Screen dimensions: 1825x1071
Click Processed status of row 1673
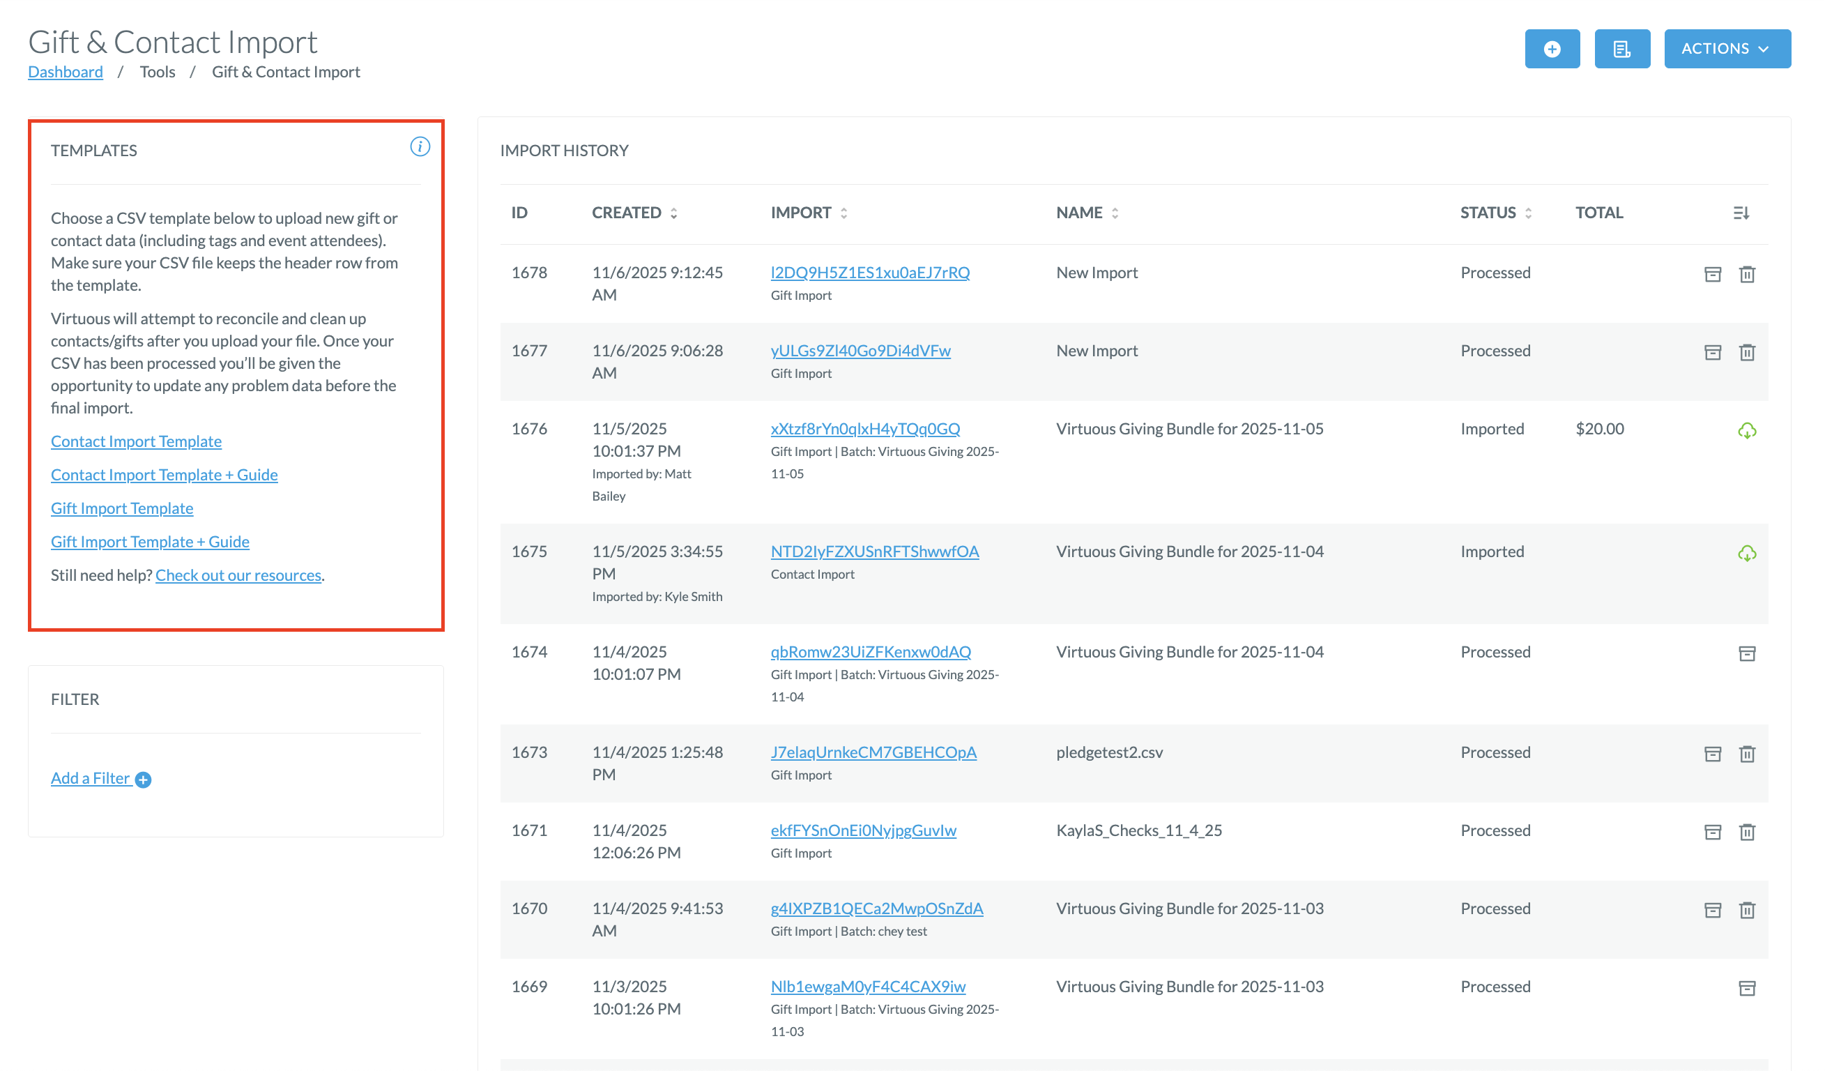(1495, 752)
